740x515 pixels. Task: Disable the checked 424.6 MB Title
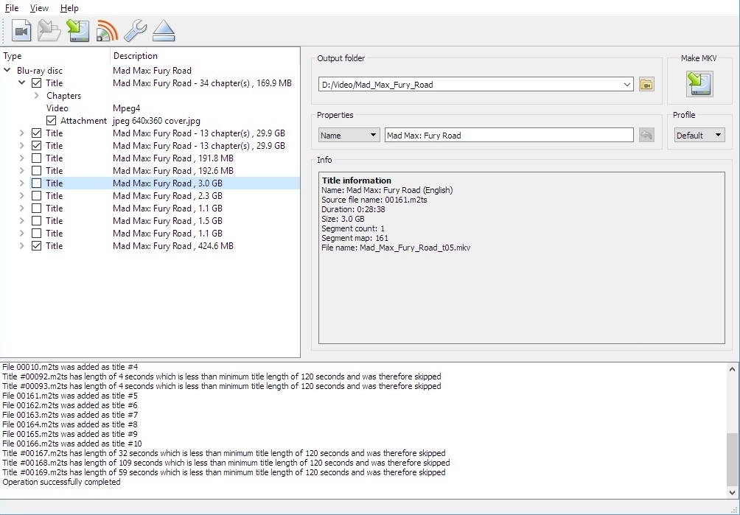click(35, 245)
